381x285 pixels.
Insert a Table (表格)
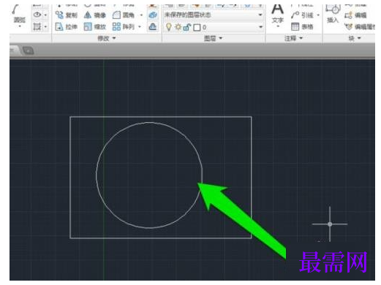[x=302, y=26]
